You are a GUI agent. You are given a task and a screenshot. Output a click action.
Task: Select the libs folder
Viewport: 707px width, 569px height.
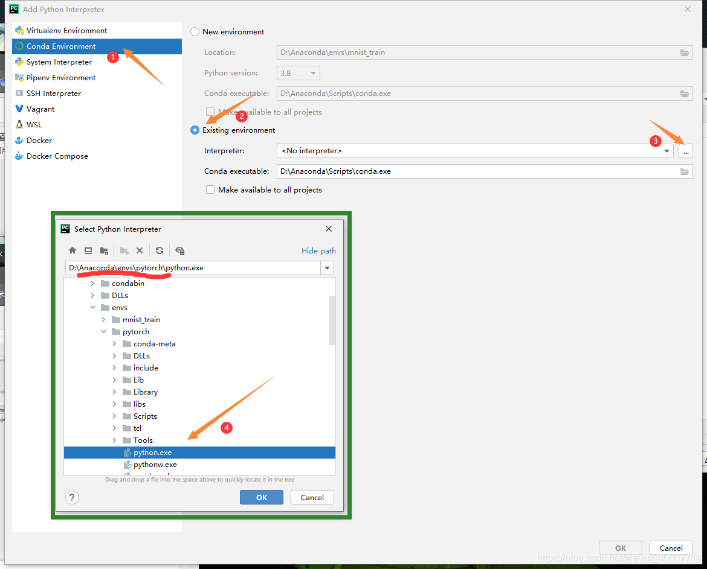tap(200, 404)
